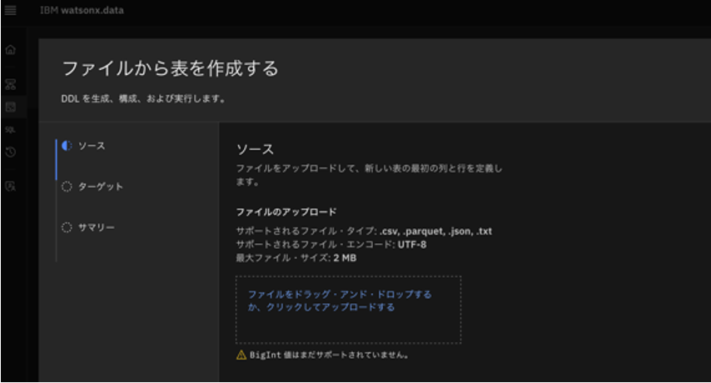
Task: Go to the Home icon in sidebar
Action: click(11, 50)
